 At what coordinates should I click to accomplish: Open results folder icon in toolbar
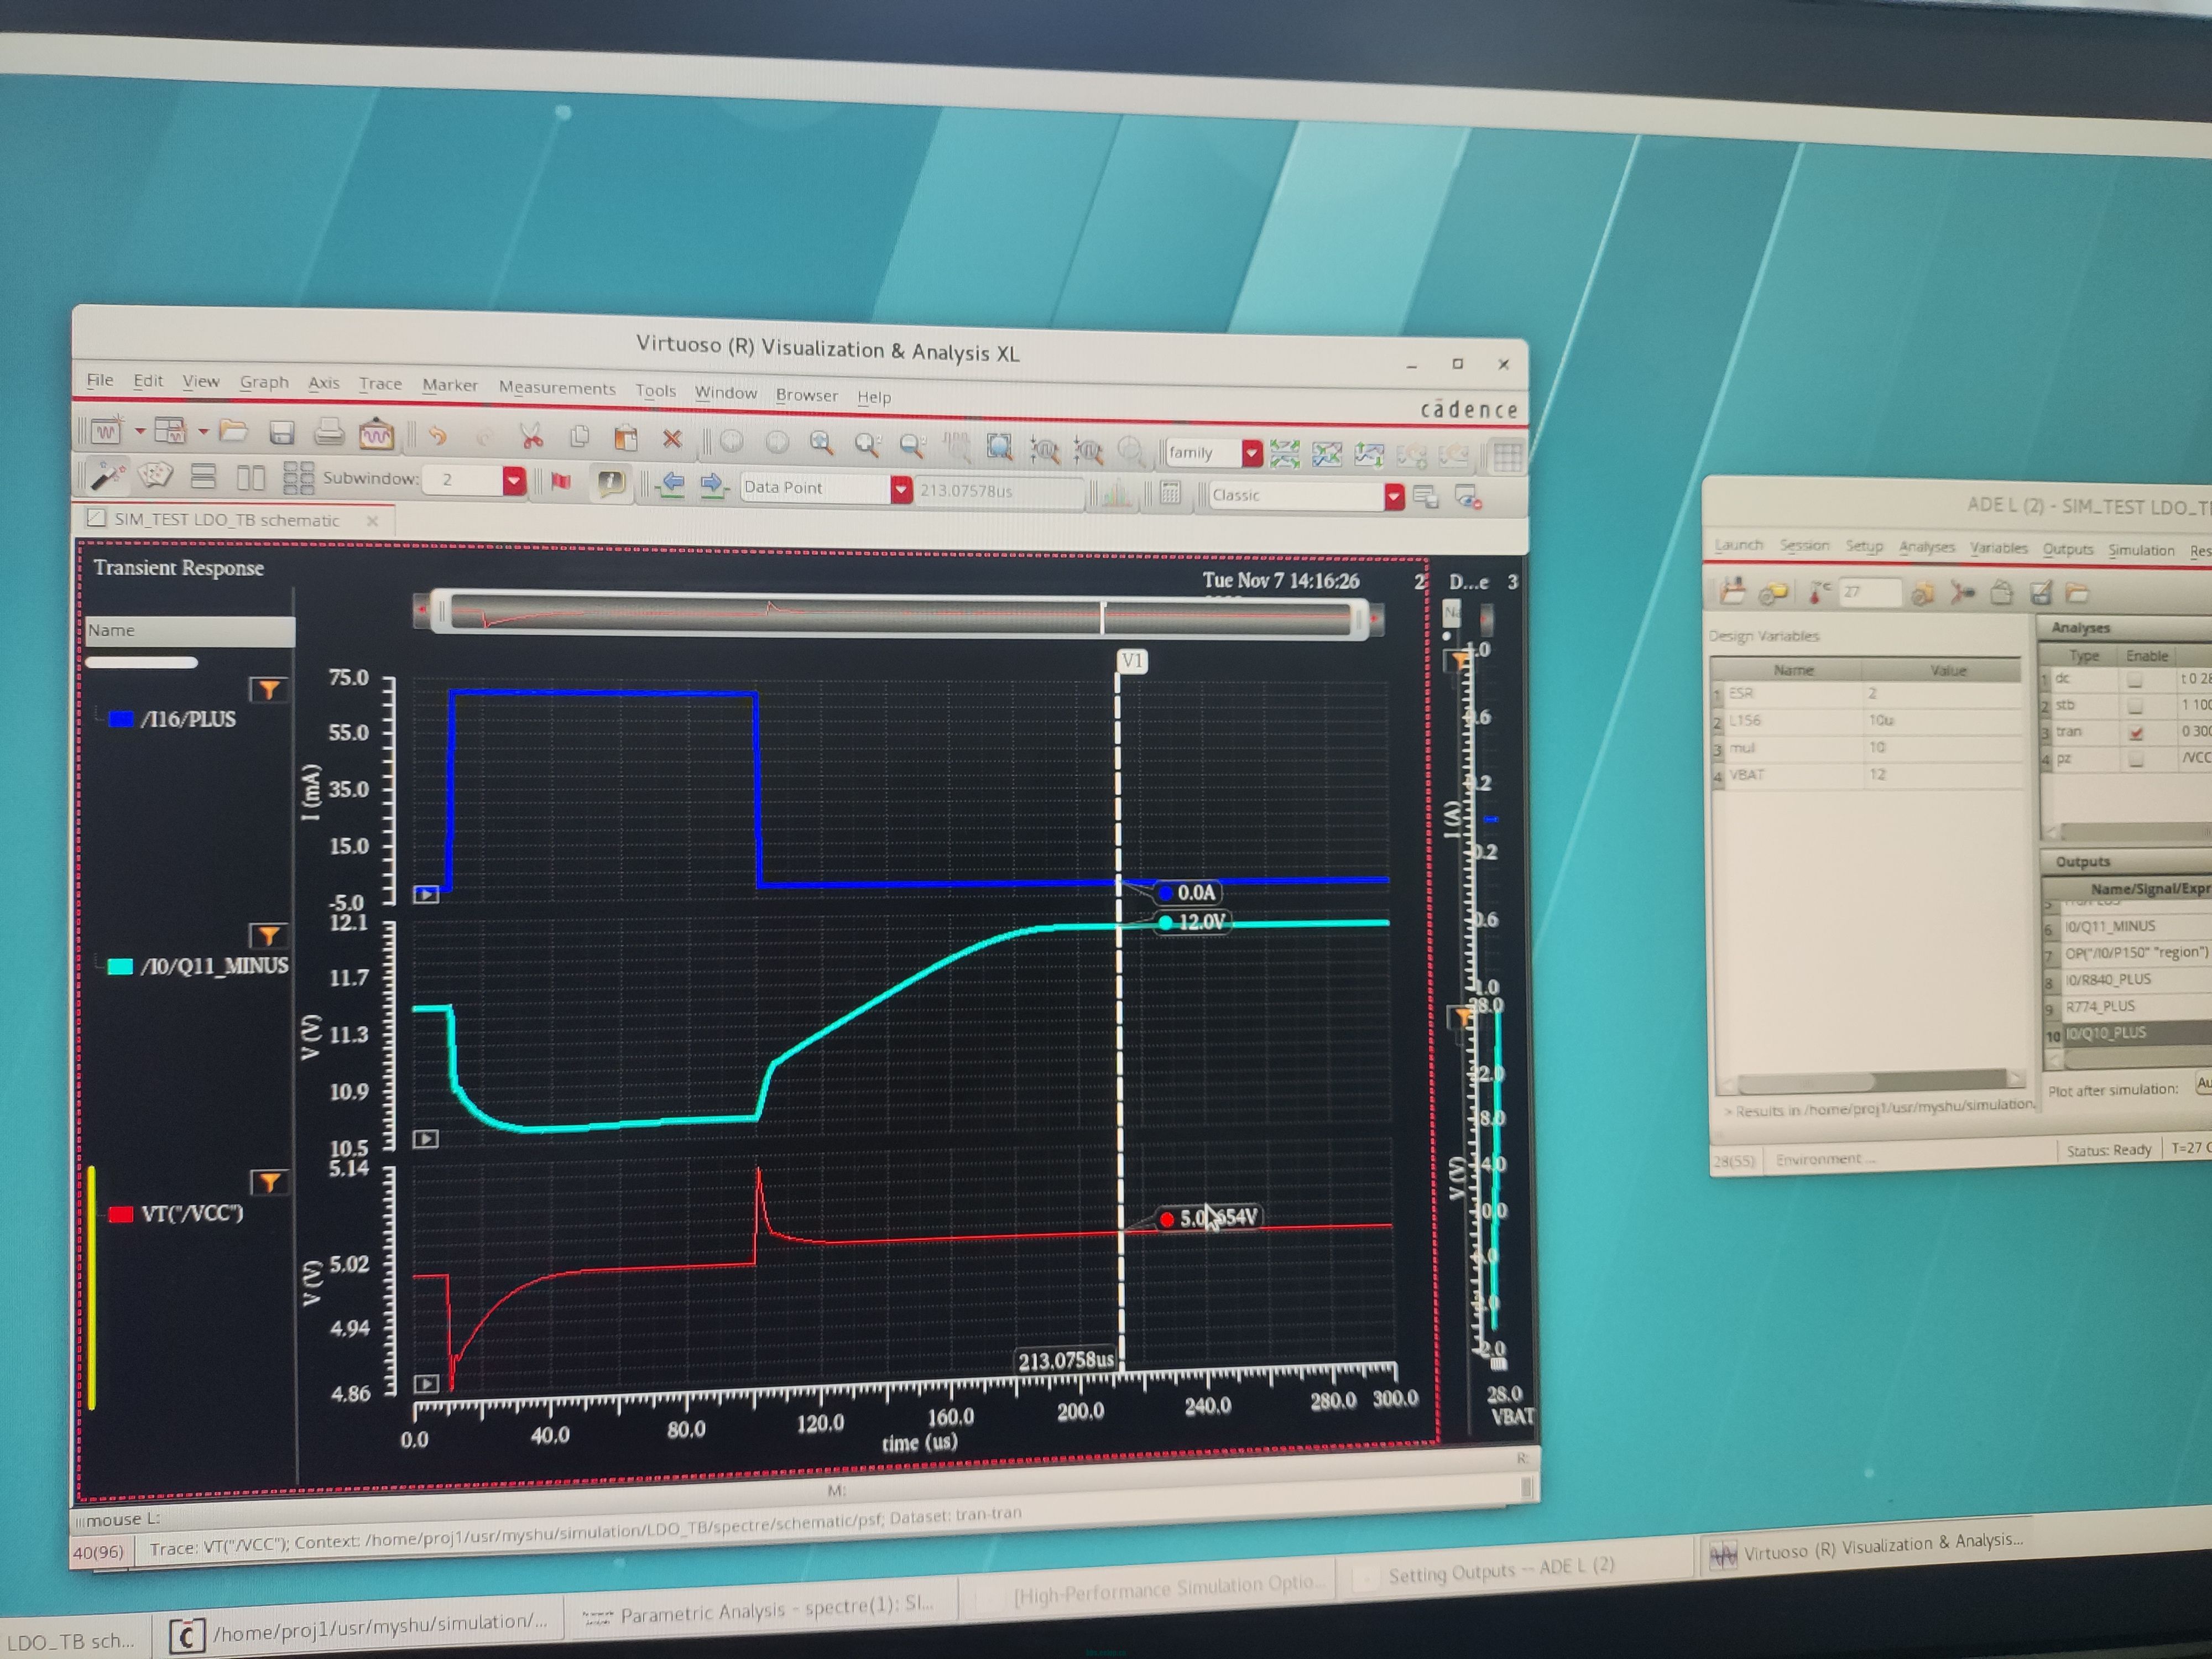233,432
